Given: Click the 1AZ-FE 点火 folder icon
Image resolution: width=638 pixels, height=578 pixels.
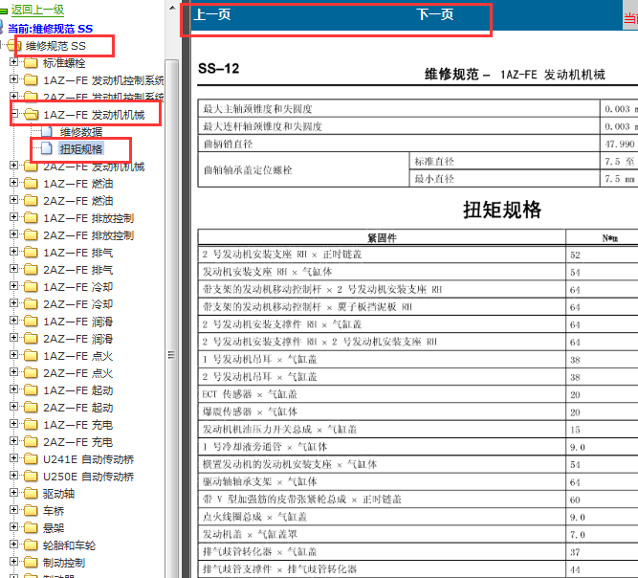Looking at the screenshot, I should (31, 356).
